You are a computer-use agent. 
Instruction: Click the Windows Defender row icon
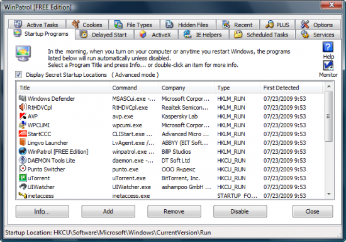pyautogui.click(x=22, y=98)
